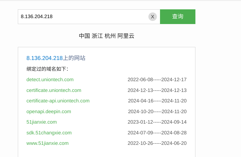Select the location text 中国 浙江 杭州 阿里云
The height and width of the screenshot is (157, 241).
pos(106,36)
